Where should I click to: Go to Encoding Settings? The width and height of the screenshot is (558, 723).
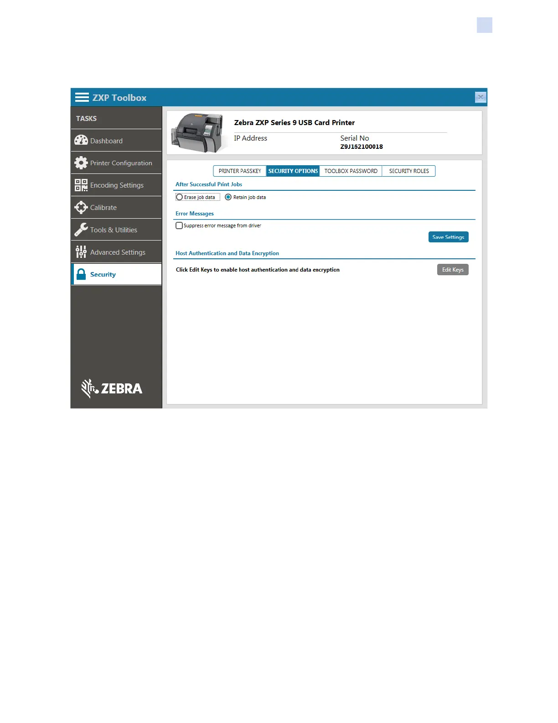[x=116, y=185]
